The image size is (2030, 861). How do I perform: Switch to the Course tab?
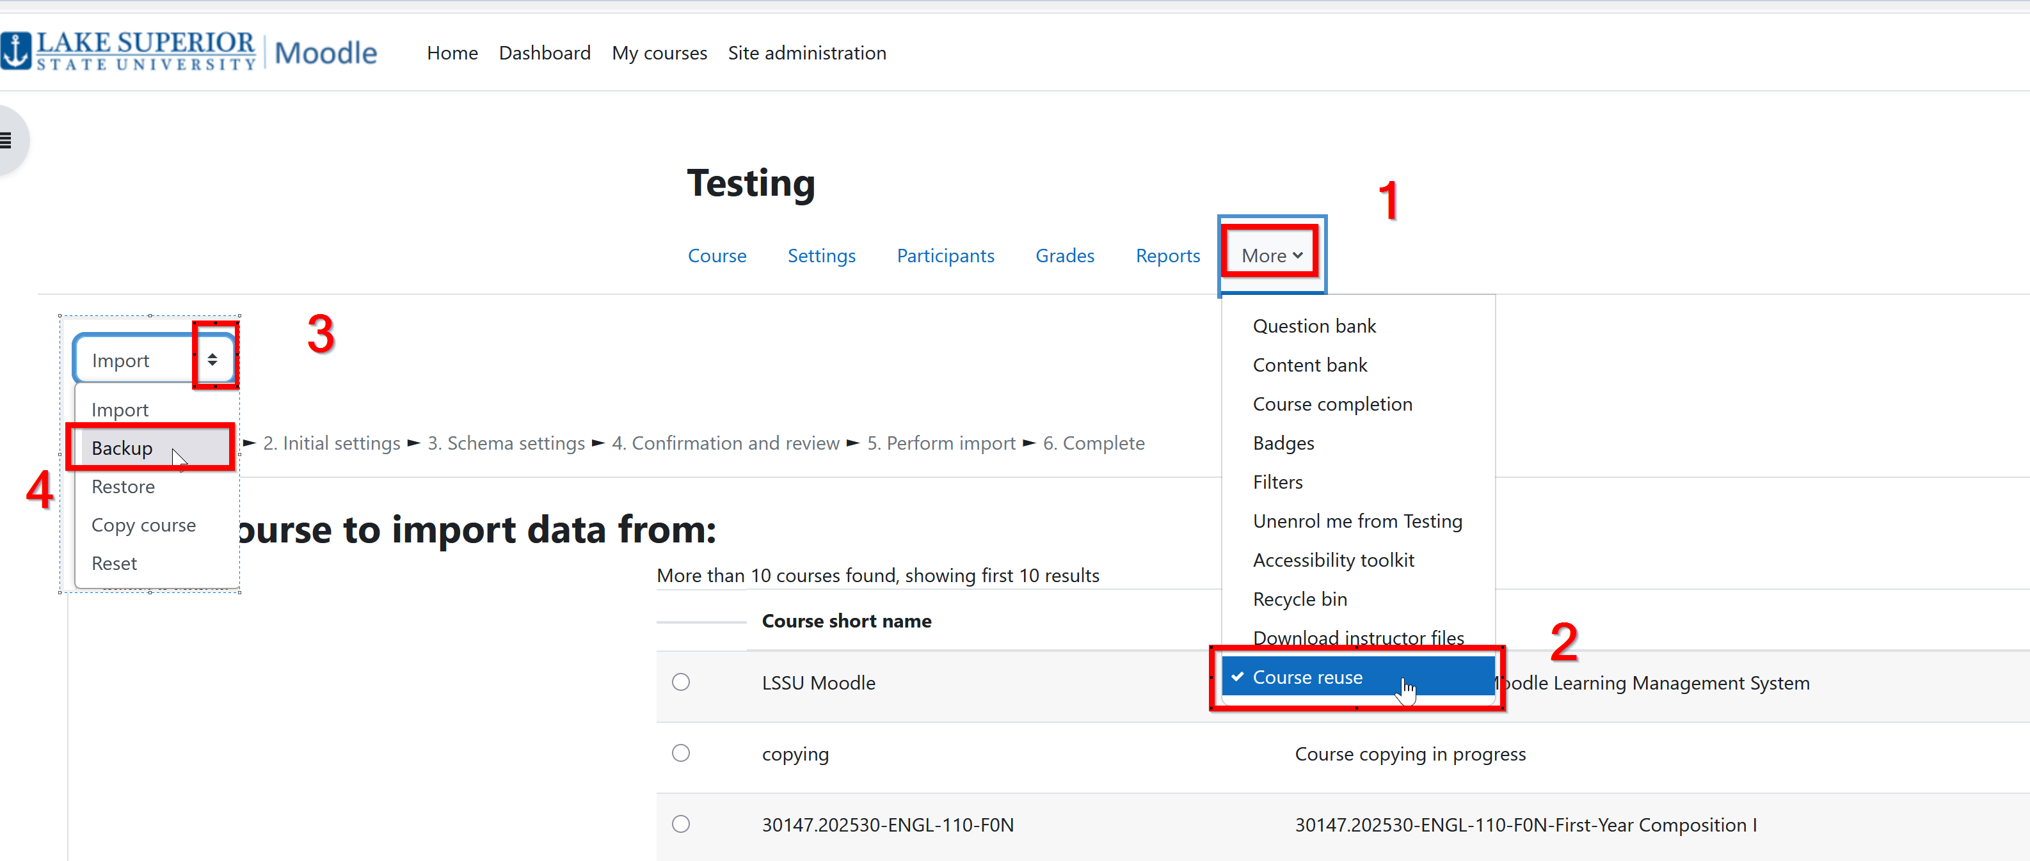point(716,255)
